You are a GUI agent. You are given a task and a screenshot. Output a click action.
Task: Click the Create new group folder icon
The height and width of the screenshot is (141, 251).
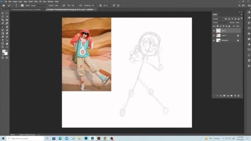click(x=231, y=96)
